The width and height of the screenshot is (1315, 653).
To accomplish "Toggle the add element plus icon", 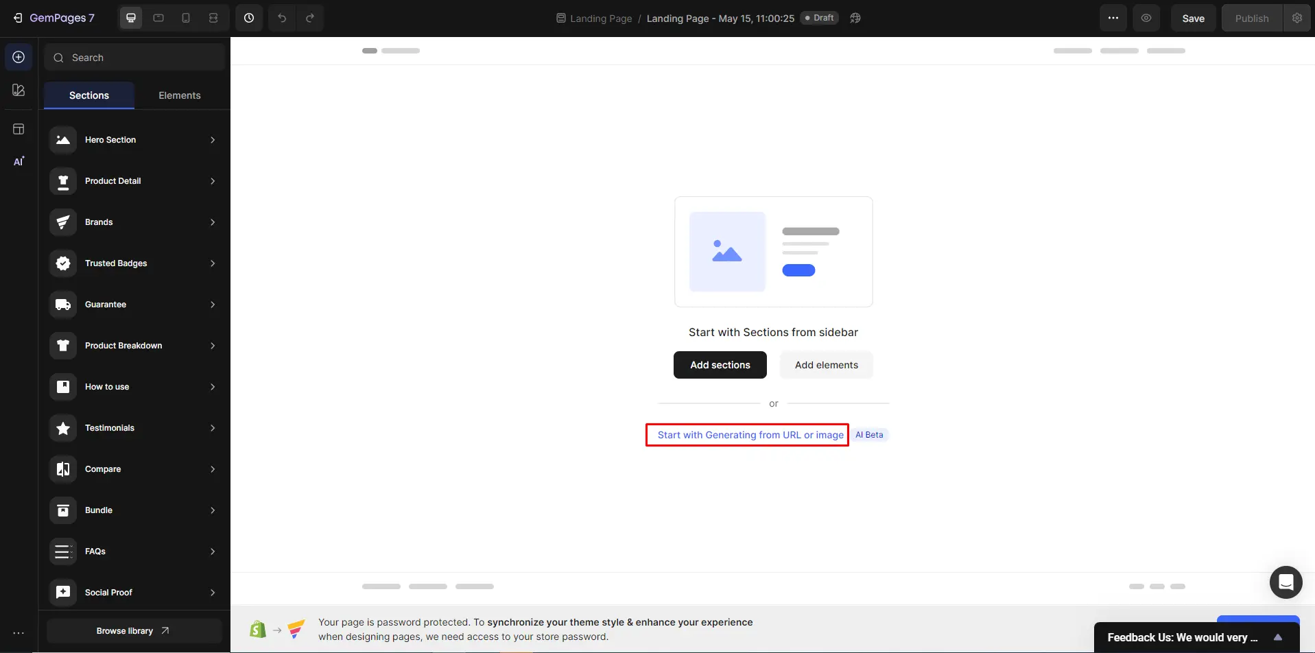I will point(18,57).
